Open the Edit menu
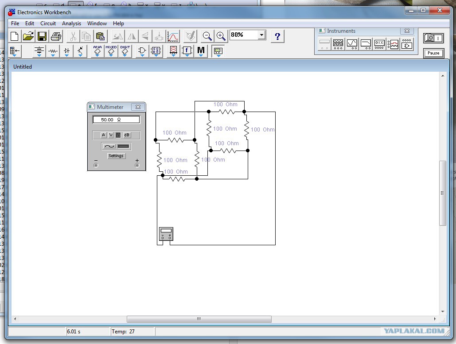Screen dimensions: 456x344 click(30, 23)
